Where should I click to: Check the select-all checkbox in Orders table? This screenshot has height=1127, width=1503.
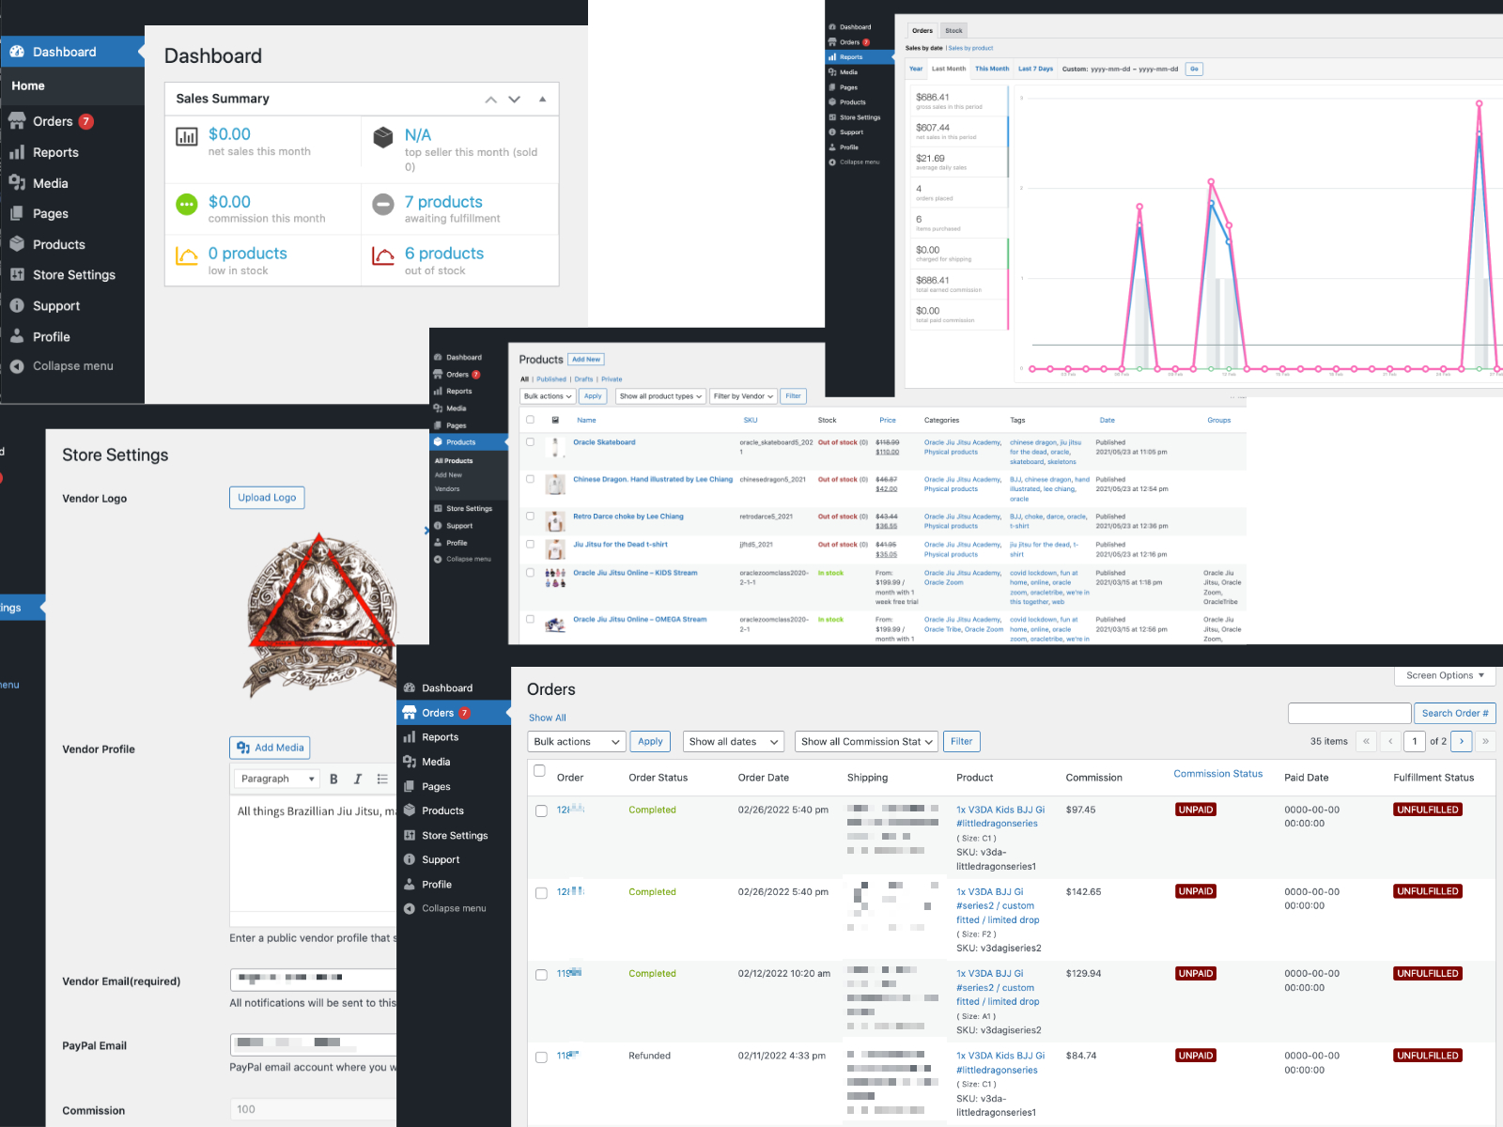pos(540,771)
